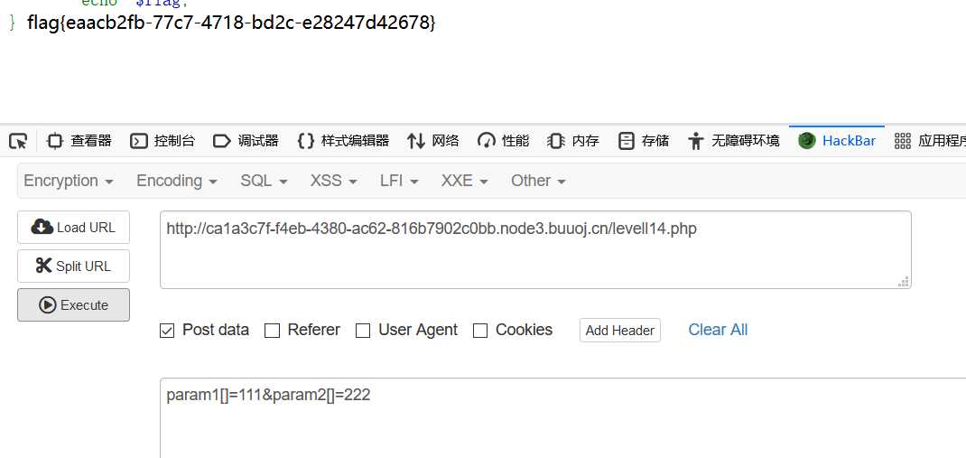The image size is (966, 458).
Task: Click the Load URL button
Action: click(x=73, y=228)
